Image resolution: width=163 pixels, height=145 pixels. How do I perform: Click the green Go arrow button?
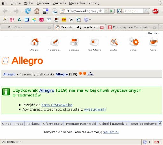111,11
